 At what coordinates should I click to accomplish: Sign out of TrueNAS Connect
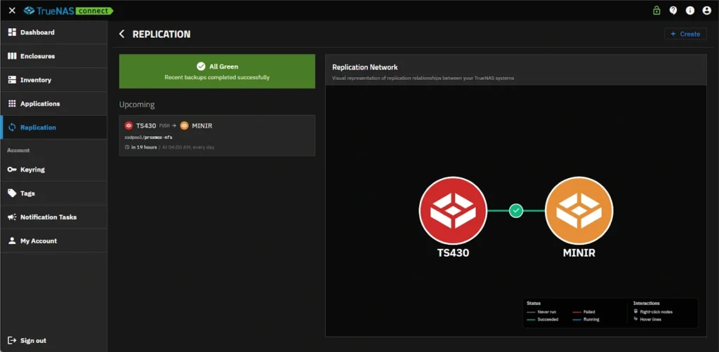(x=33, y=341)
